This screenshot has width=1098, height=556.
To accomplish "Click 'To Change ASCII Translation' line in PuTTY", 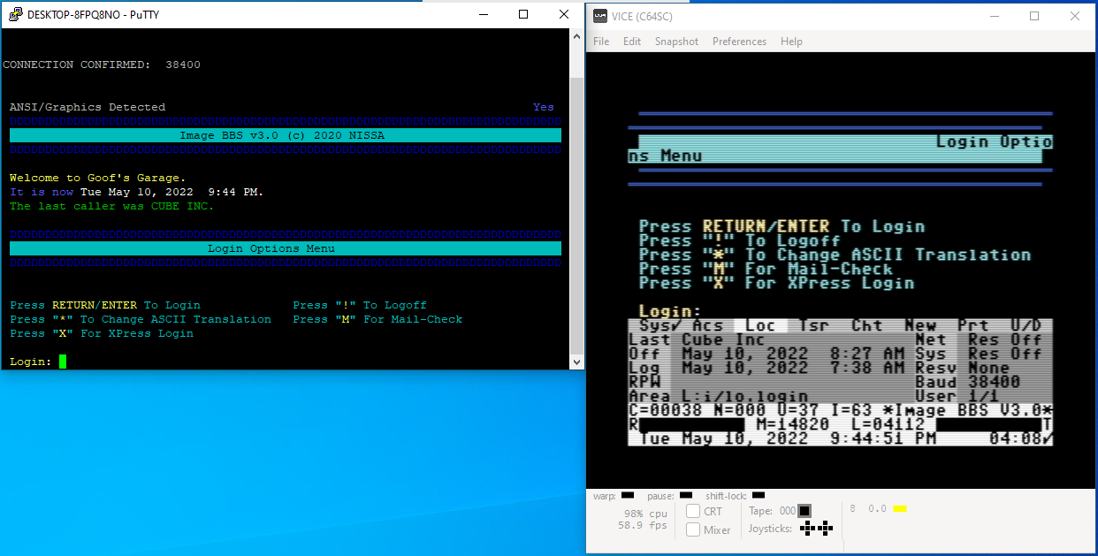I will tap(141, 319).
